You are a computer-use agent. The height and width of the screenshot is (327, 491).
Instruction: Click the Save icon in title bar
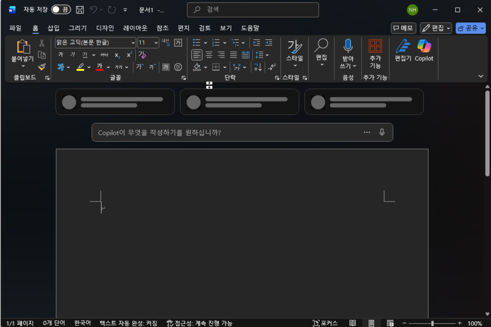(x=80, y=10)
